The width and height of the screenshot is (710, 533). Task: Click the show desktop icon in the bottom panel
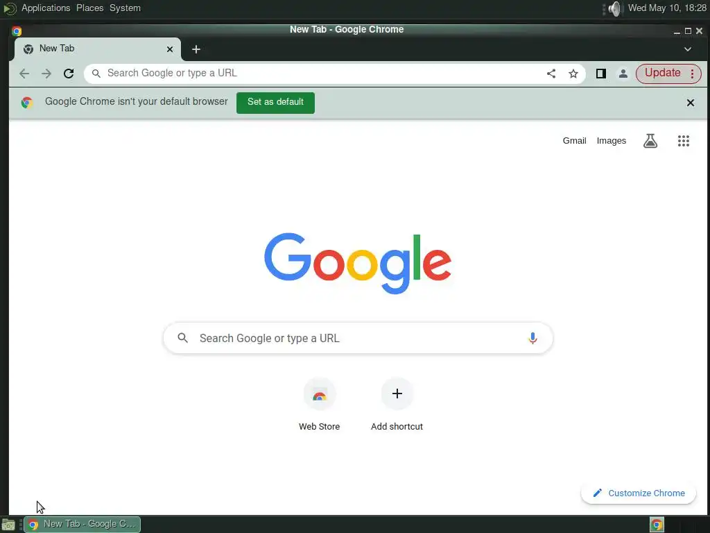click(8, 525)
